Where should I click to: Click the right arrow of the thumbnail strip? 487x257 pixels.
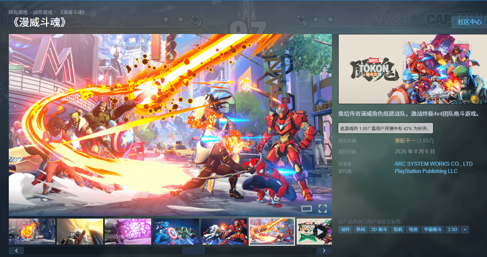point(324,251)
